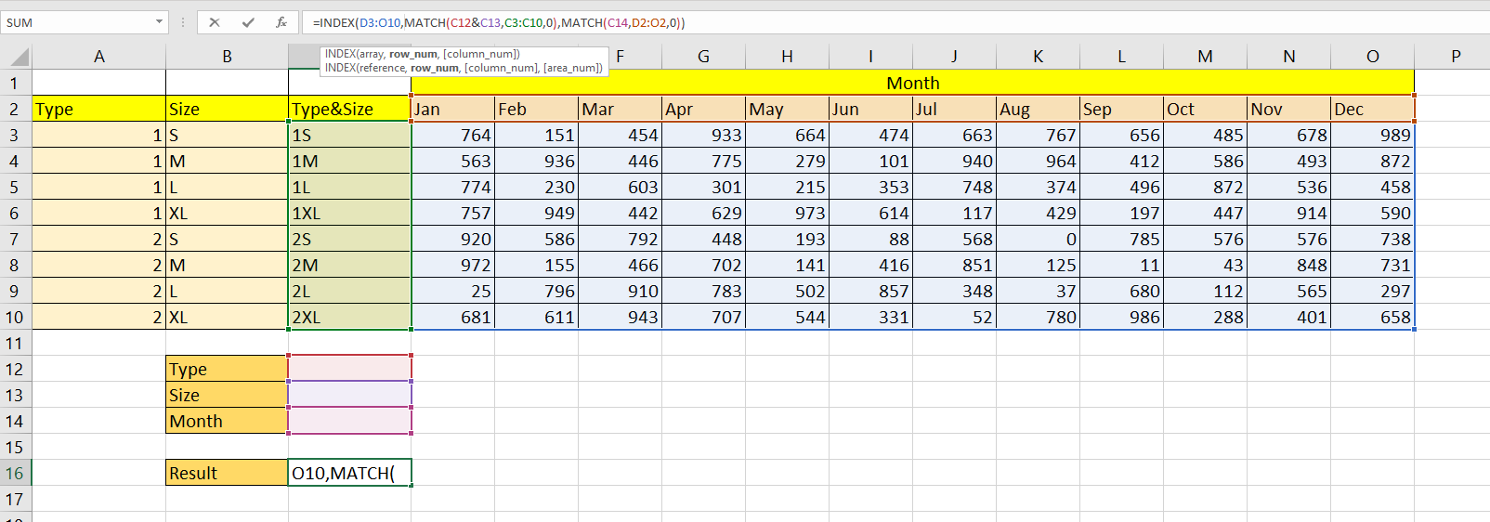Click the Dec month heading cell

click(x=1372, y=109)
